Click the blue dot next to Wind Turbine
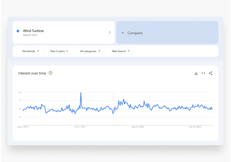 click(x=18, y=31)
